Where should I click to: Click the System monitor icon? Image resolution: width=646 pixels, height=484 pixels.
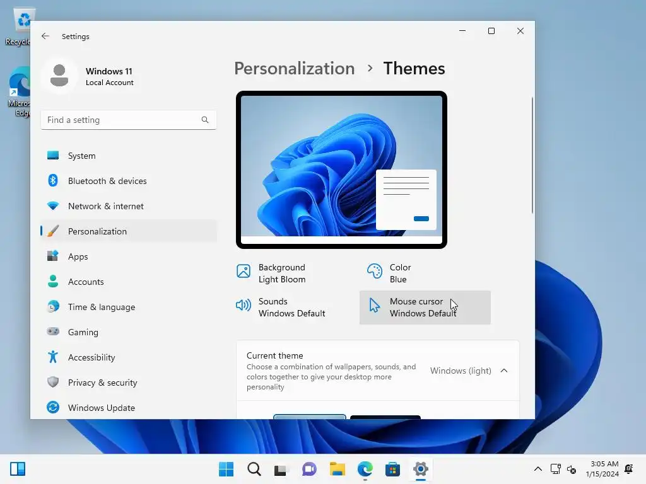click(x=53, y=156)
